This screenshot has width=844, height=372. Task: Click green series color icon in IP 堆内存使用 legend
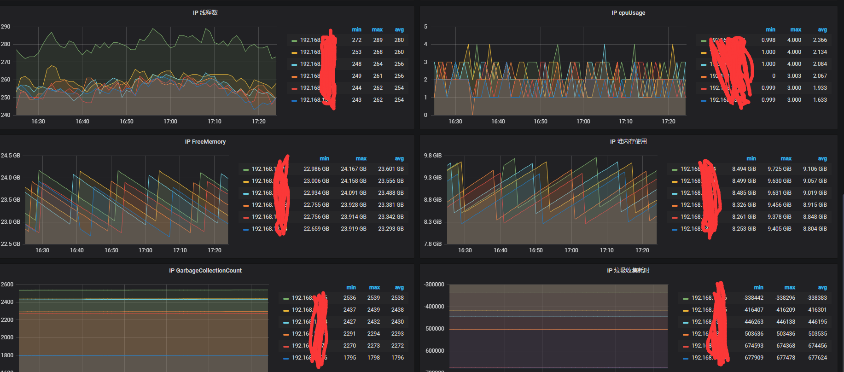pyautogui.click(x=675, y=169)
